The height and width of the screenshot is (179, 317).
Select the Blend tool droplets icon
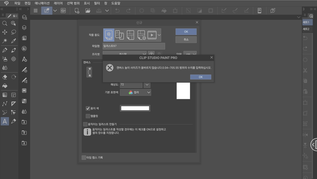[x=5, y=68]
